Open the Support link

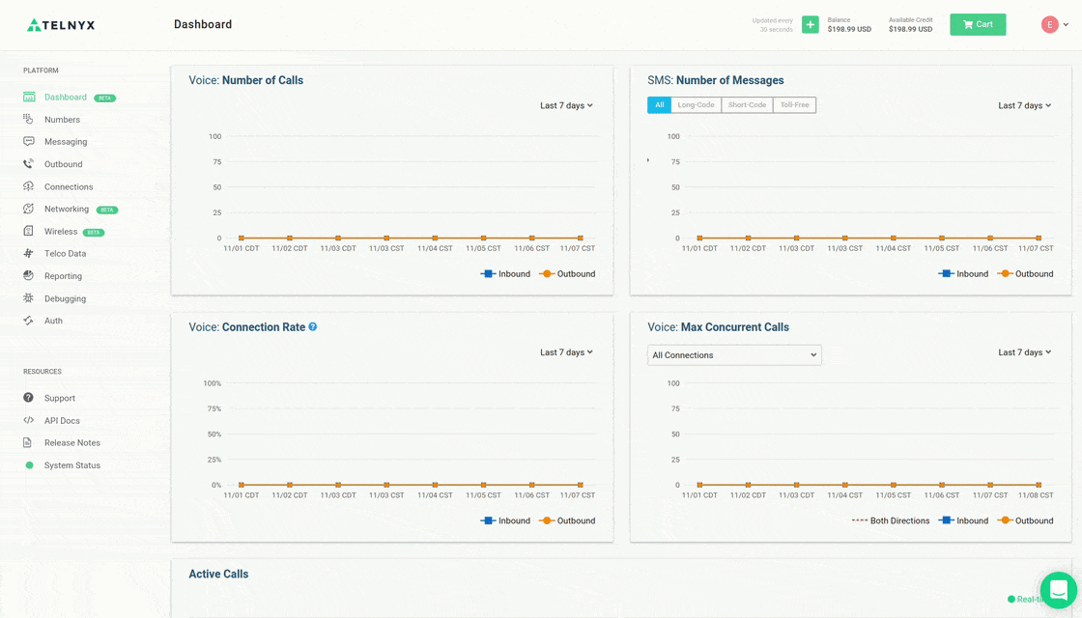[x=59, y=398]
